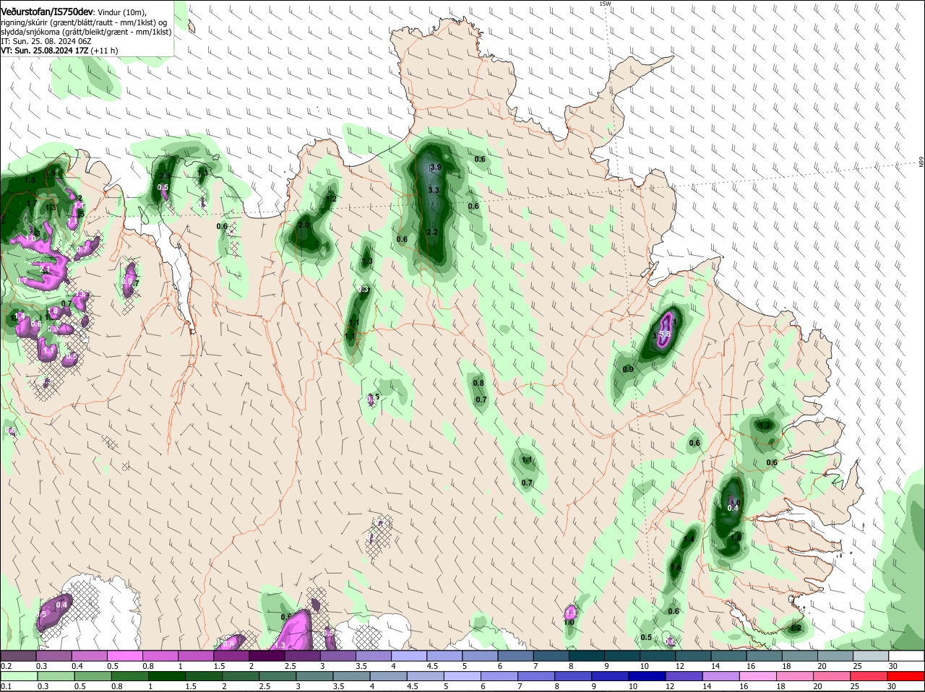Click the 30 label on the rain scale

(893, 686)
